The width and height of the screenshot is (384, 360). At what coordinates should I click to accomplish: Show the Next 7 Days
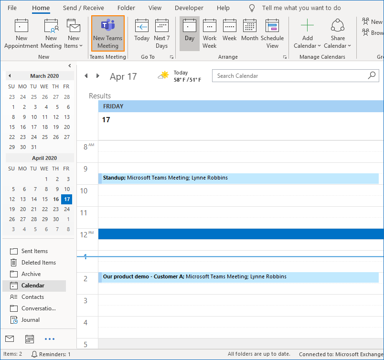click(x=161, y=33)
